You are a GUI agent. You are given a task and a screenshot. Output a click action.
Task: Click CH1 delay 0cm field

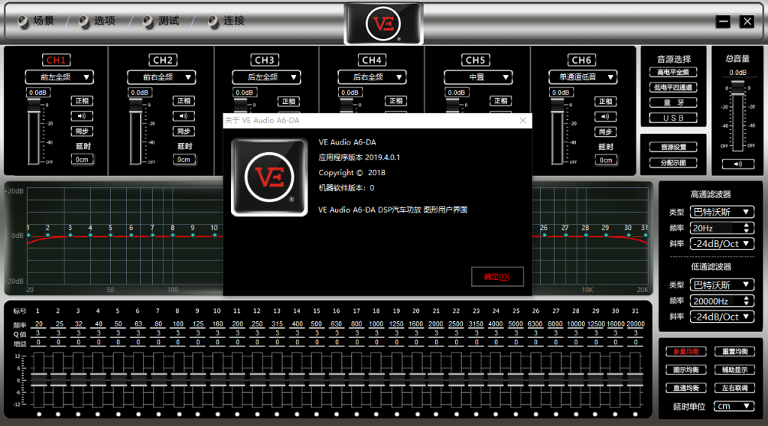coord(82,159)
